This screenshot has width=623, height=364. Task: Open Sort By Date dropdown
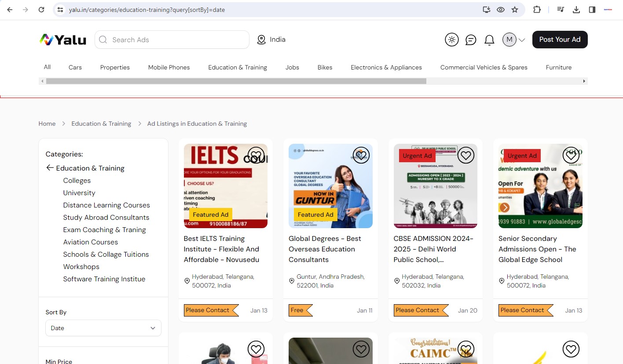[x=103, y=328]
